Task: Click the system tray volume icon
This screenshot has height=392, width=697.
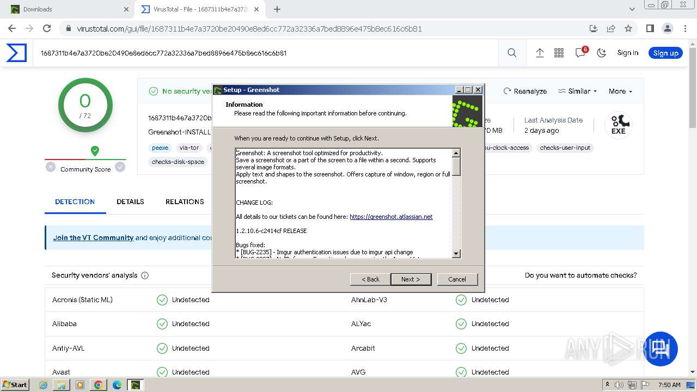Action: [x=620, y=385]
